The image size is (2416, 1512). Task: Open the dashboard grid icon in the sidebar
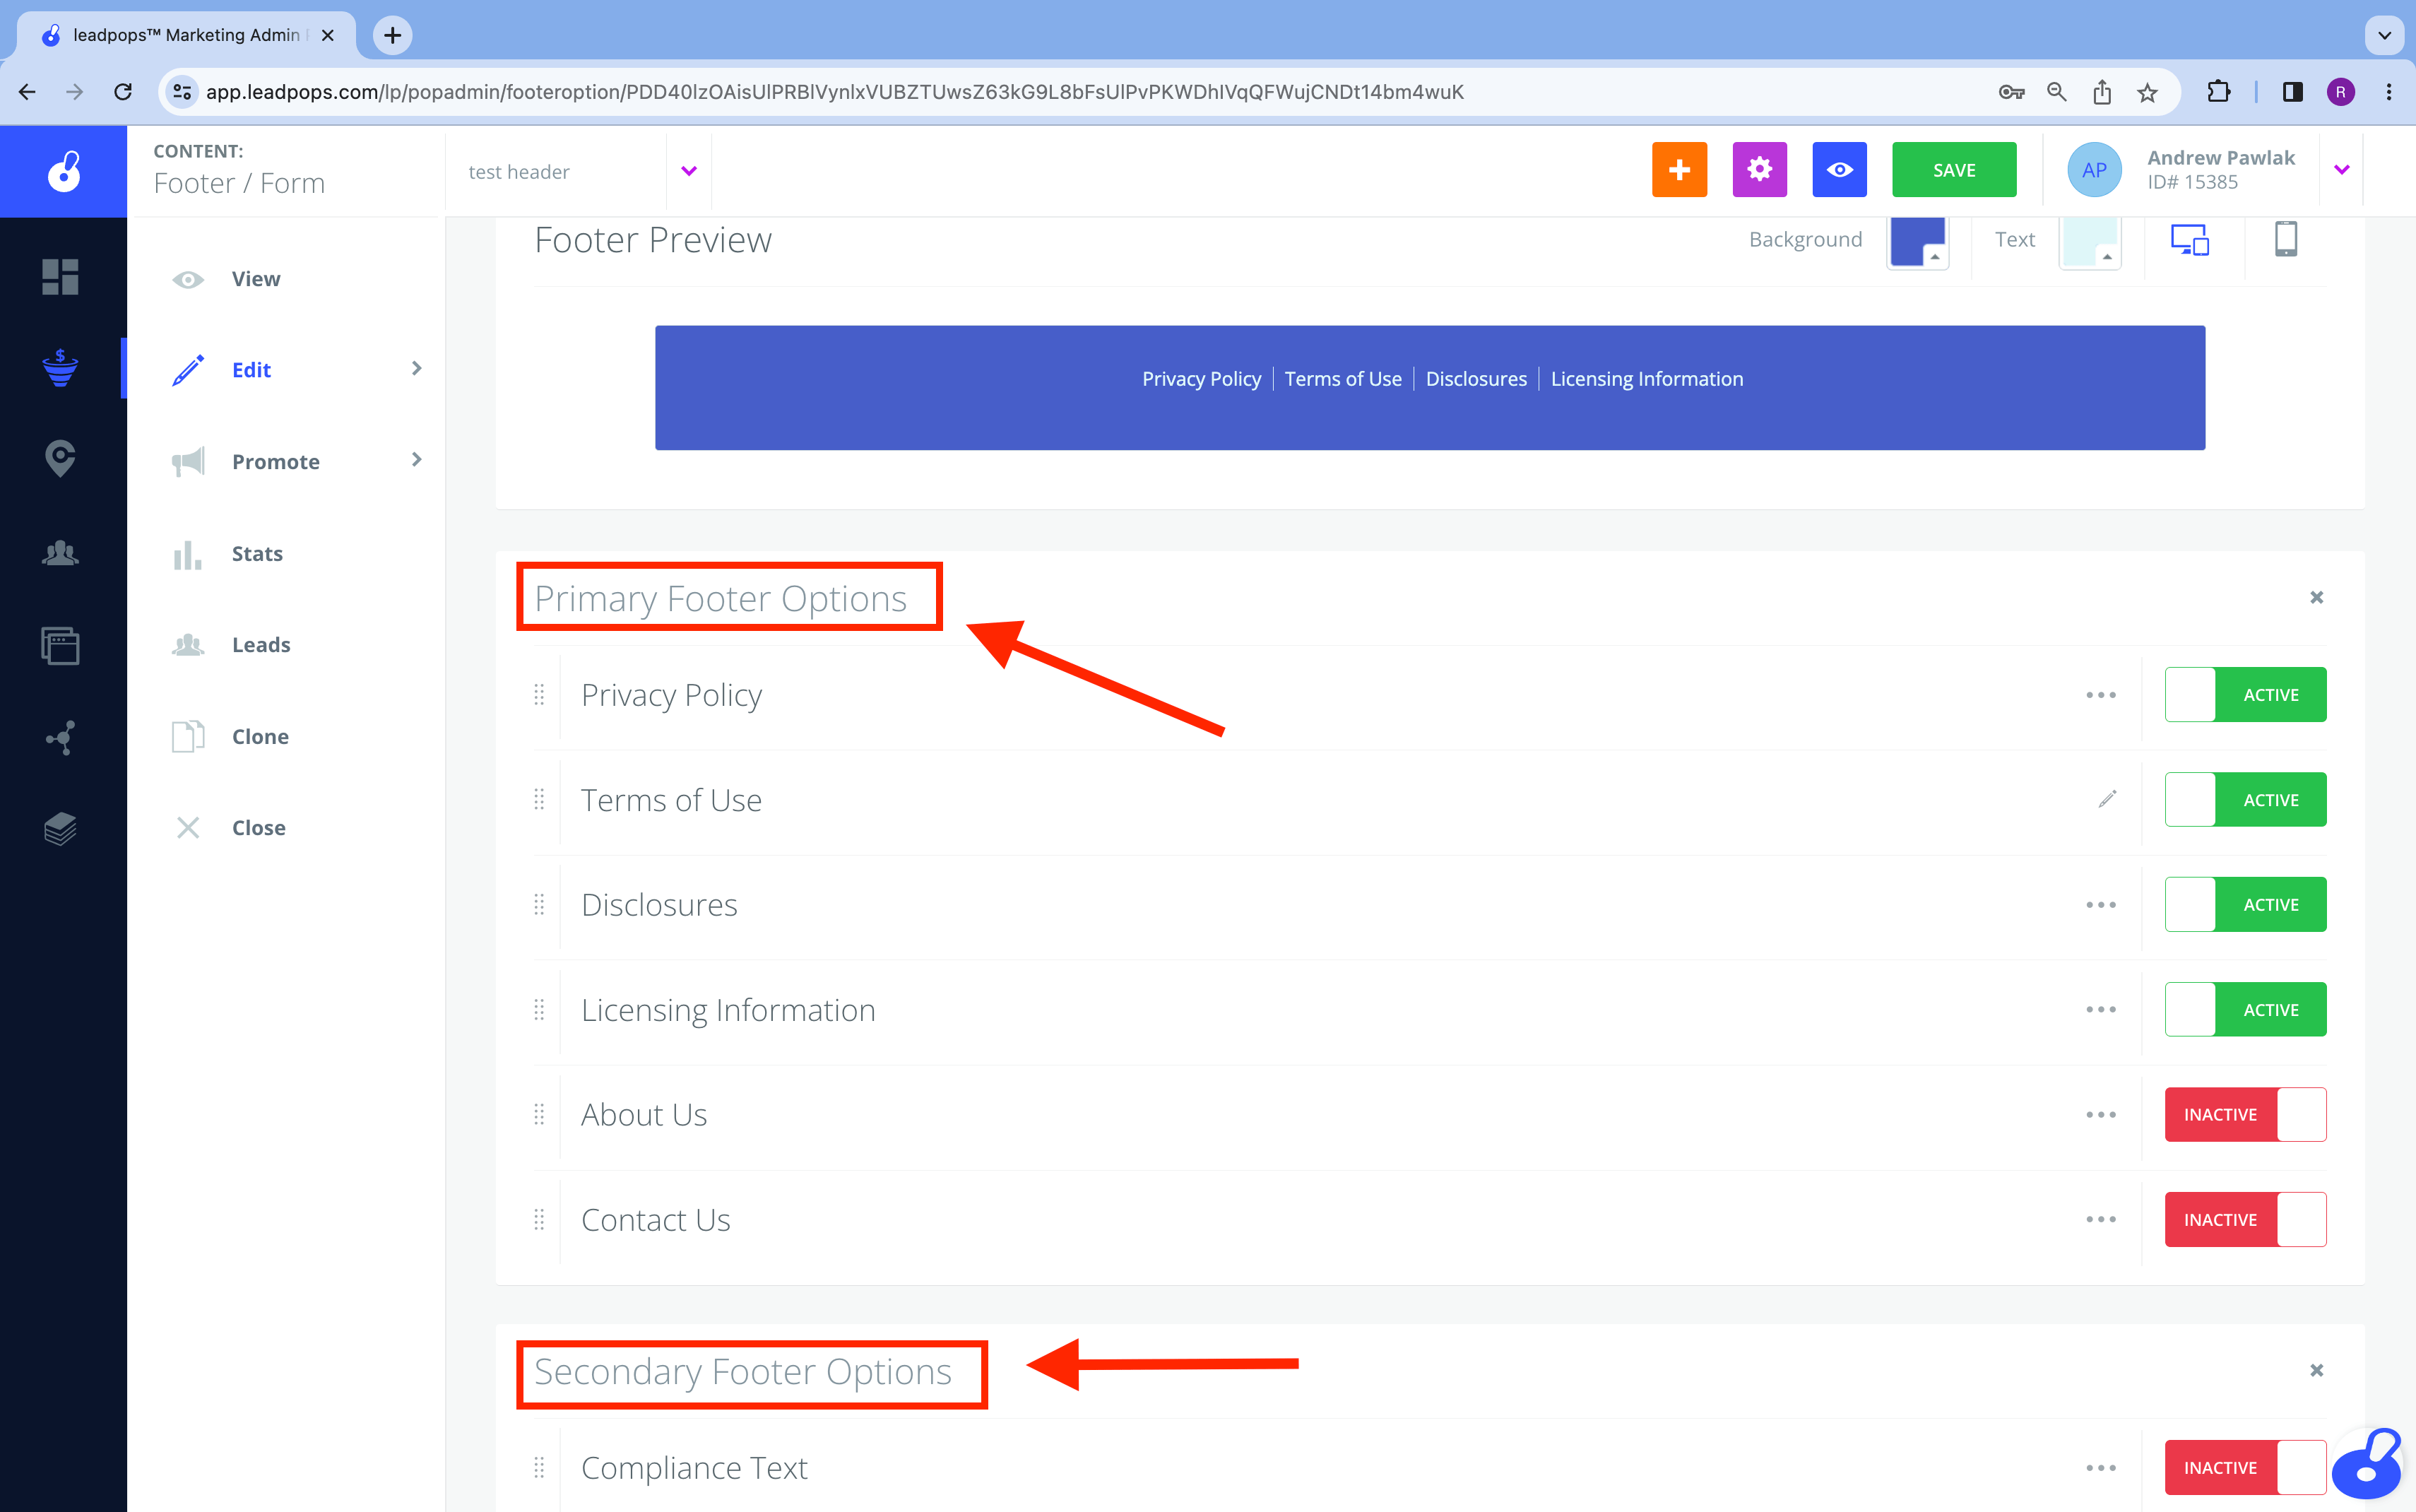point(60,277)
